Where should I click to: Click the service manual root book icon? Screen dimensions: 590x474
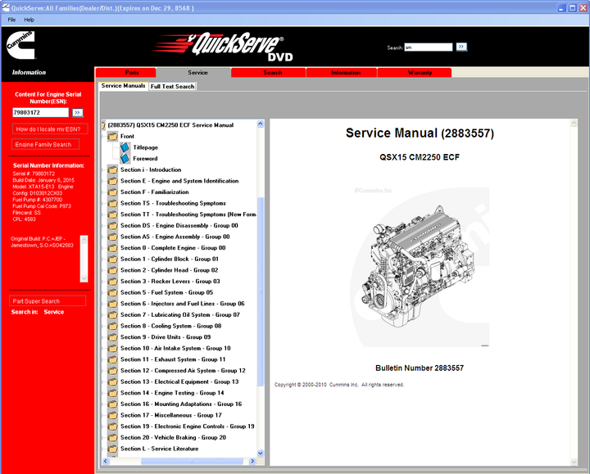[x=103, y=125]
